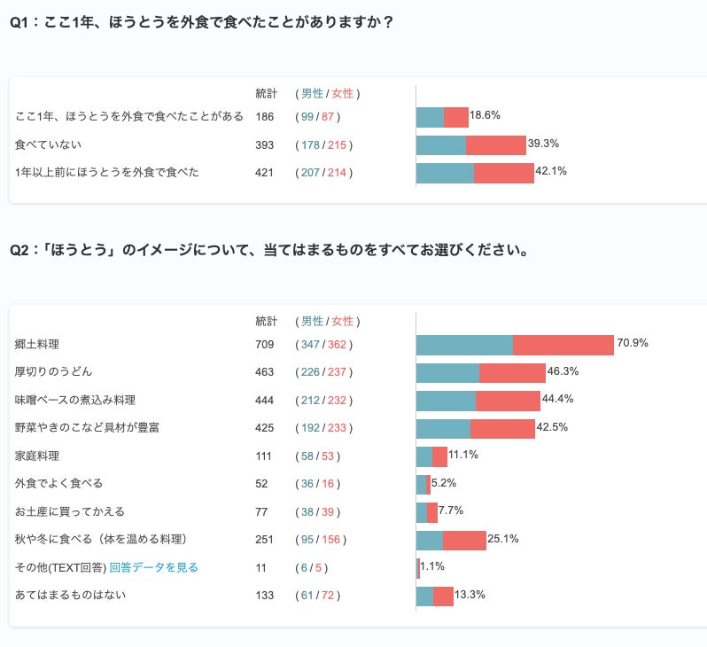The image size is (707, 647).
Task: Click the blue male bar for 郷土料理
Action: (464, 345)
